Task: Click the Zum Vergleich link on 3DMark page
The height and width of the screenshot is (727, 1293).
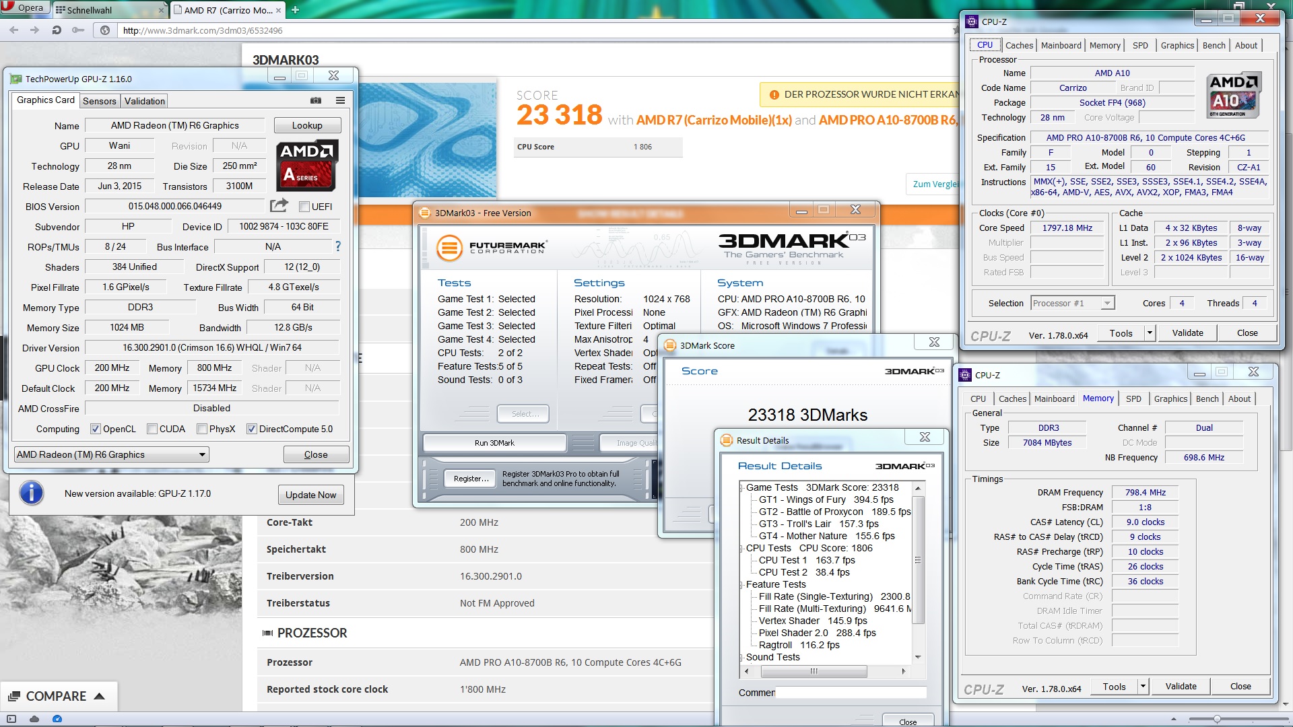Action: click(x=934, y=184)
